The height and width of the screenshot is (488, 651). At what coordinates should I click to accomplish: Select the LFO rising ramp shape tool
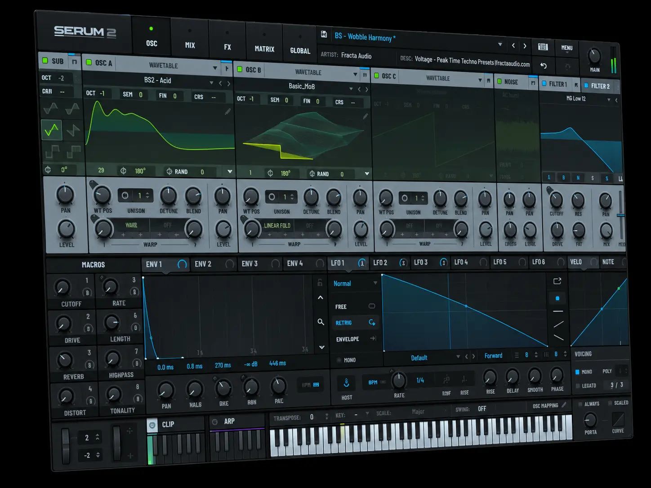[x=558, y=324]
